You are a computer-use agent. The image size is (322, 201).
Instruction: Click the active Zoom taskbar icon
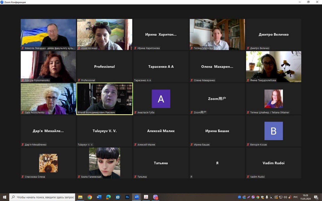(137, 197)
